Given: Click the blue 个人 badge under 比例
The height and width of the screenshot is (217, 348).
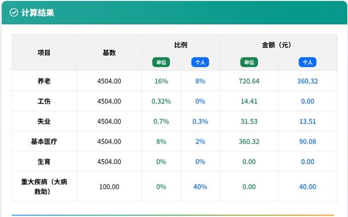Looking at the screenshot, I should [200, 62].
